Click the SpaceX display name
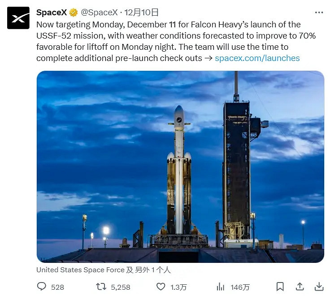The height and width of the screenshot is (296, 330). click(x=52, y=13)
